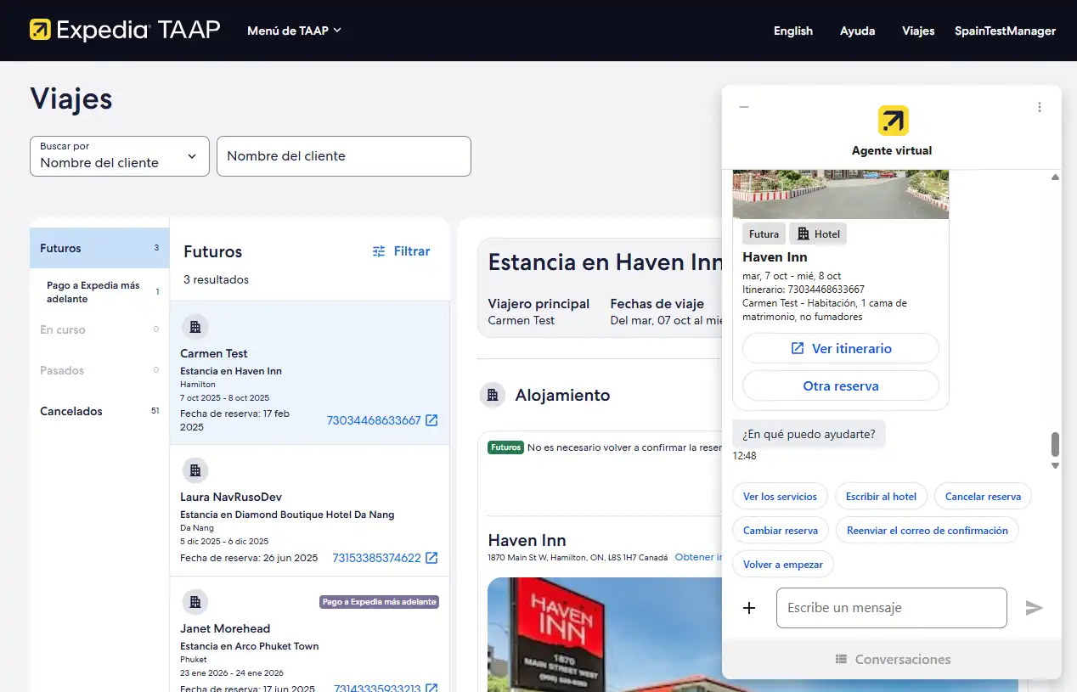Viewport: 1077px width, 692px height.
Task: Open itinerary number 73153385374622
Action: [376, 558]
